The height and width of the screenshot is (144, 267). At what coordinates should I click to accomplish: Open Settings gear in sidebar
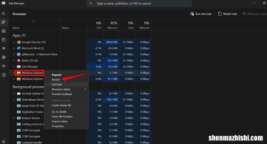4,142
